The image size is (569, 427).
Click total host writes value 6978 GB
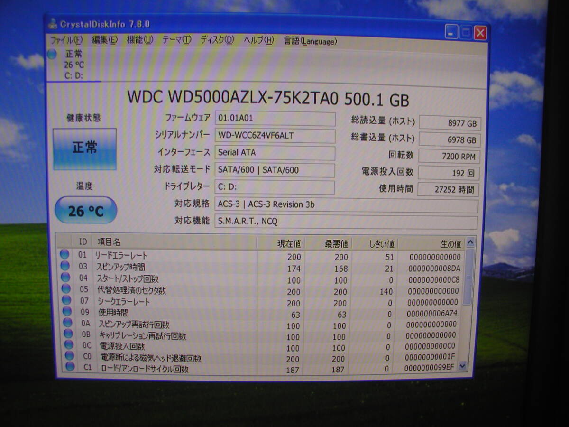[450, 140]
